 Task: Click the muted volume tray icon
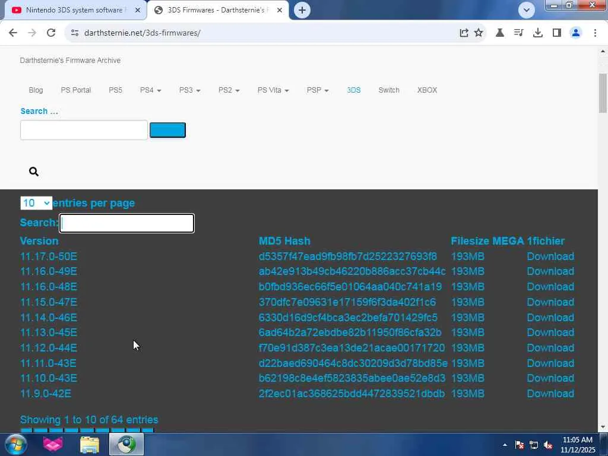click(x=548, y=445)
